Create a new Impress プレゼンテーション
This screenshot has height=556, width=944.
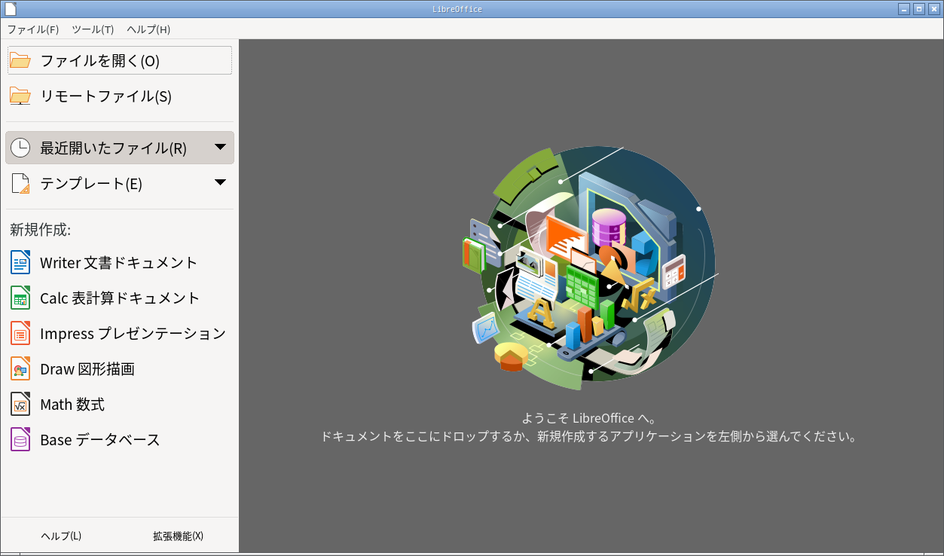(120, 333)
